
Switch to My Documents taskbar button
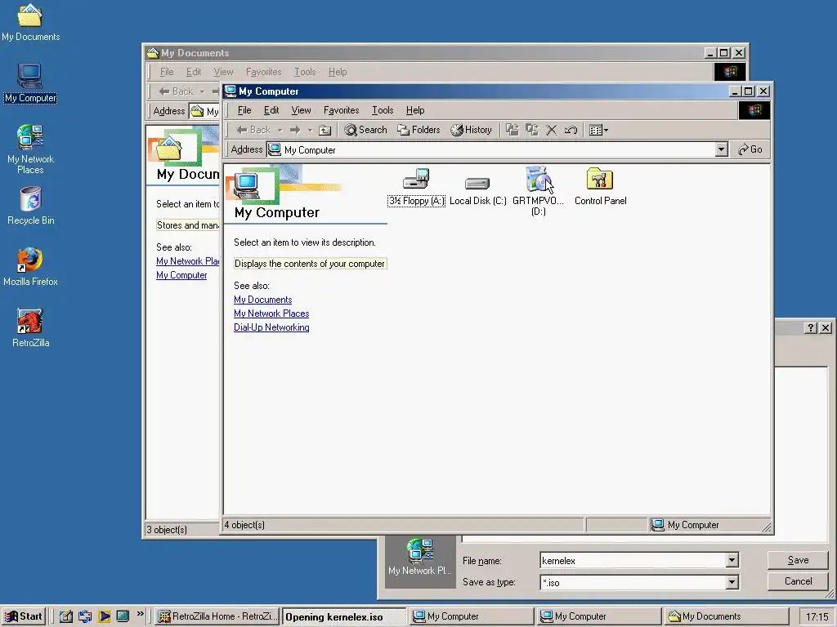(727, 616)
